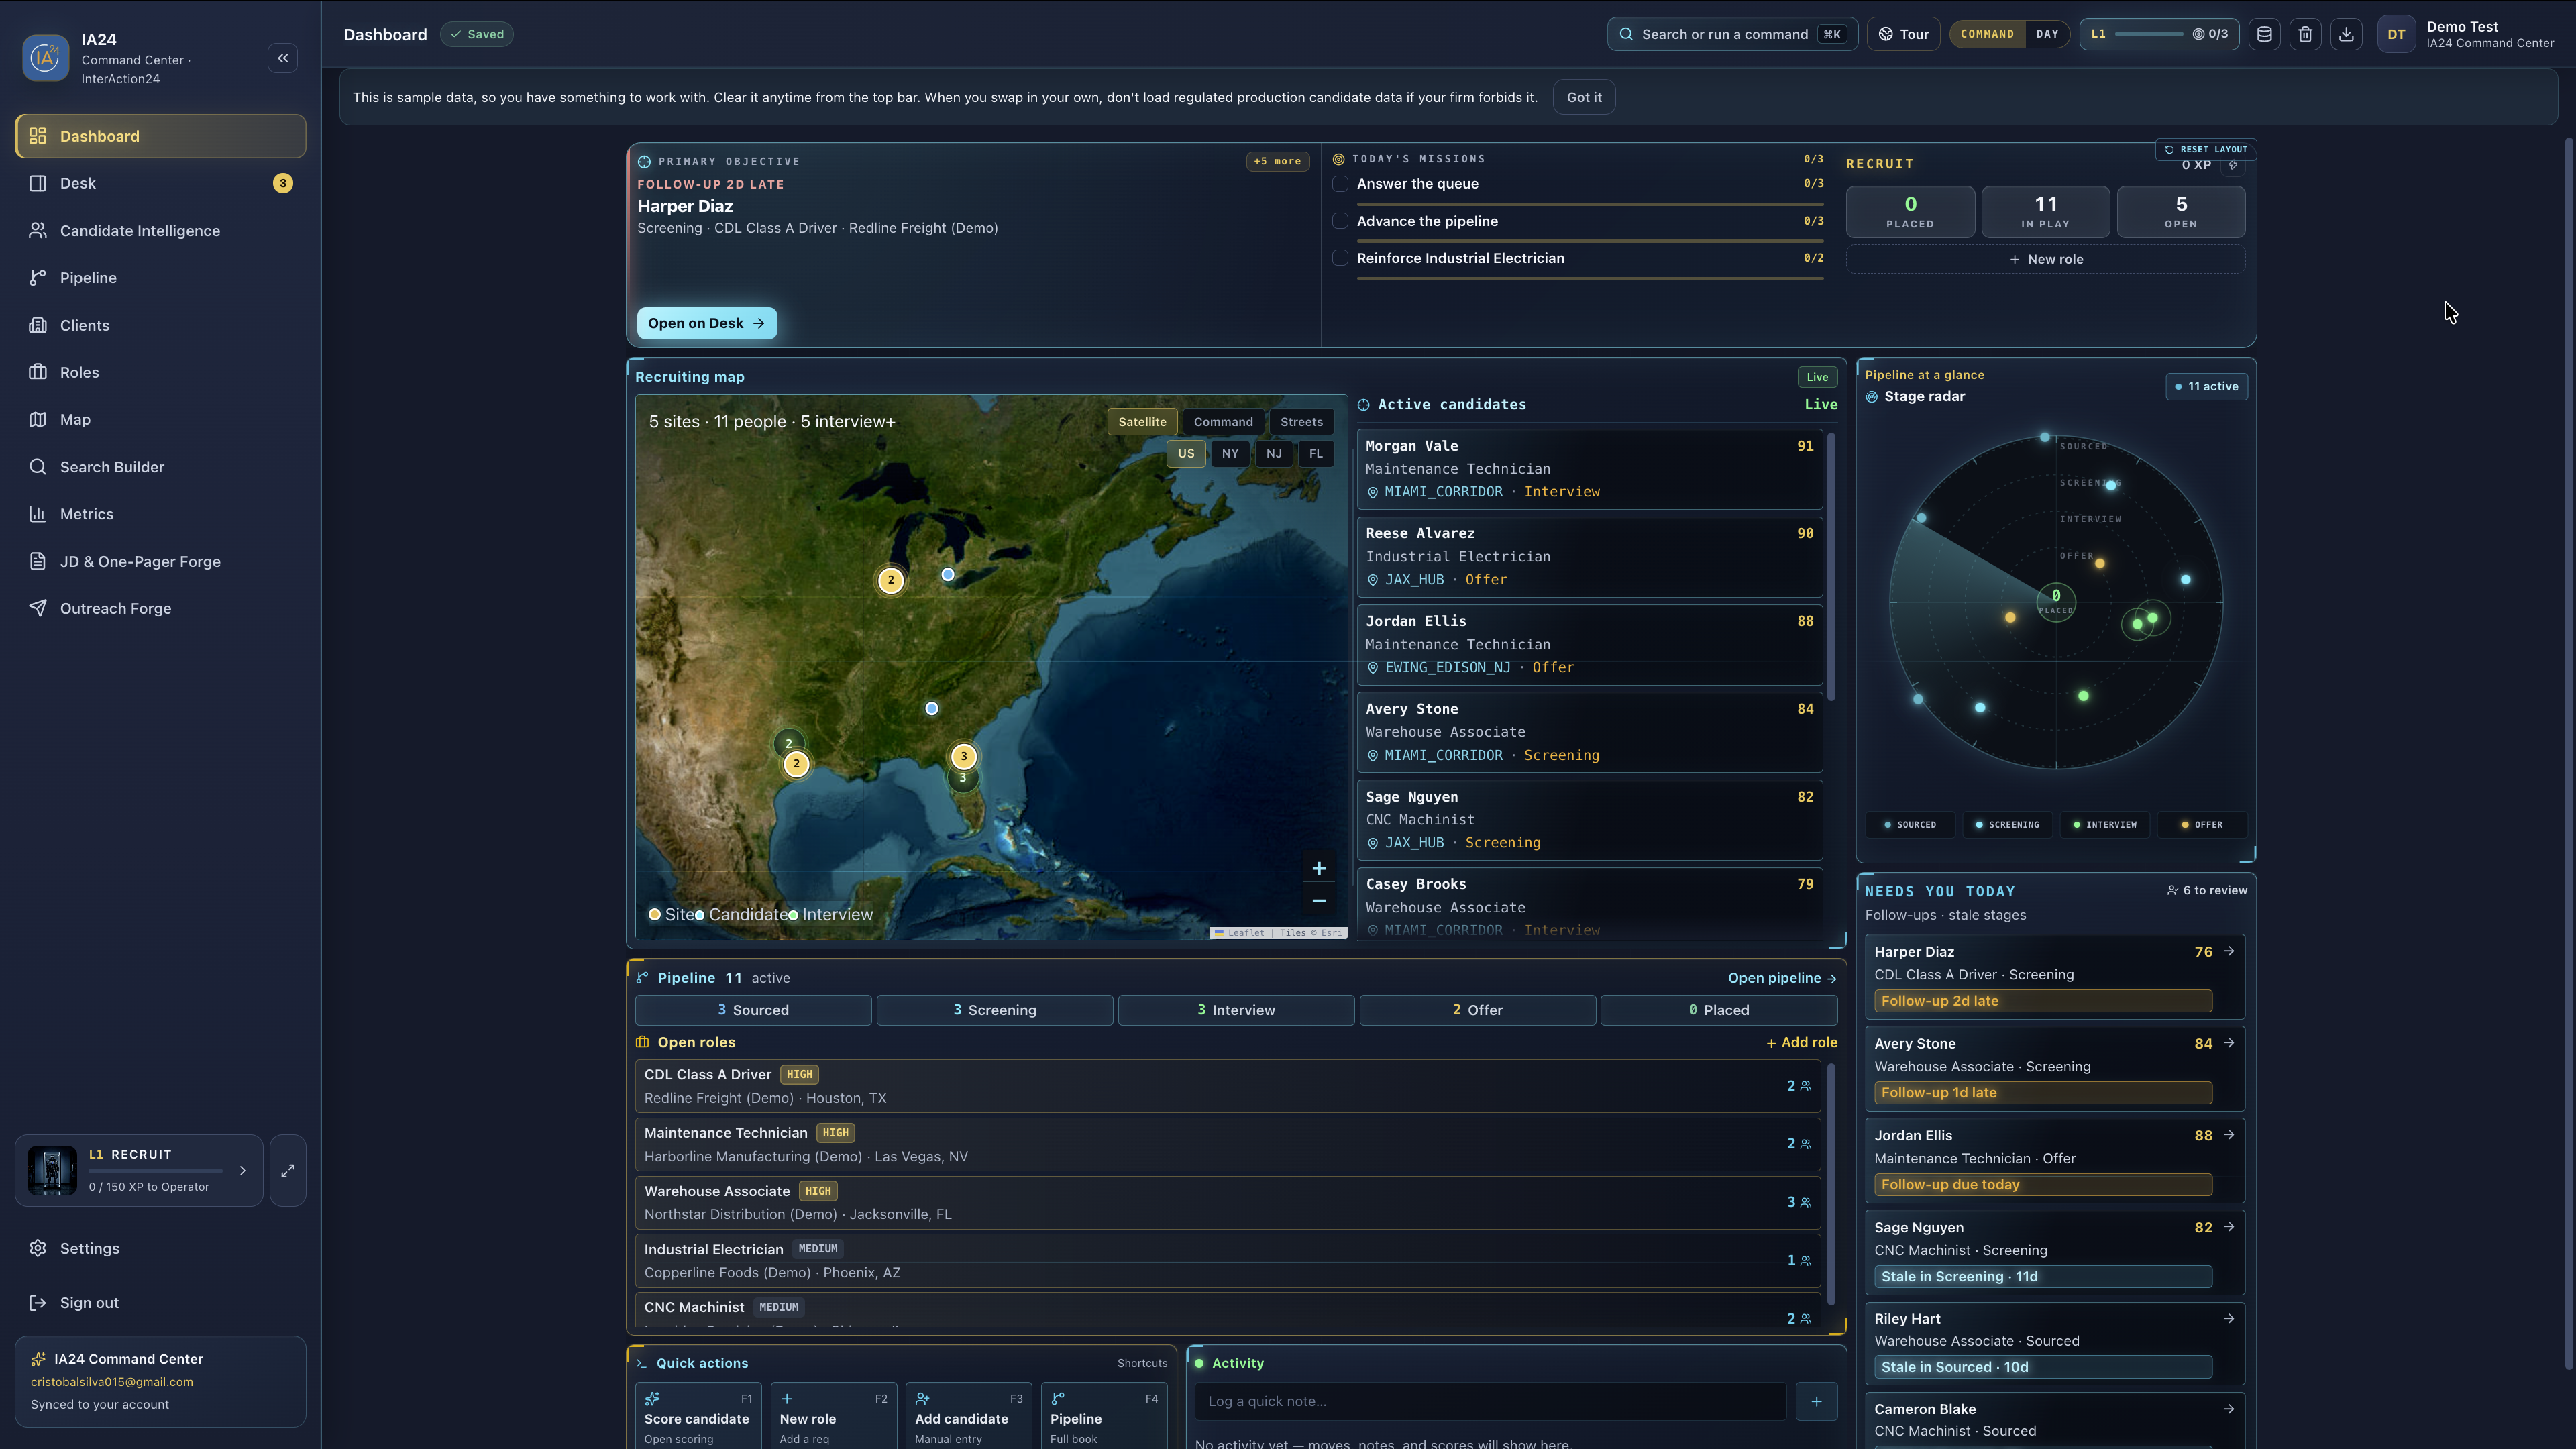Open the DT user avatar
This screenshot has height=1449, width=2576.
[x=2396, y=34]
